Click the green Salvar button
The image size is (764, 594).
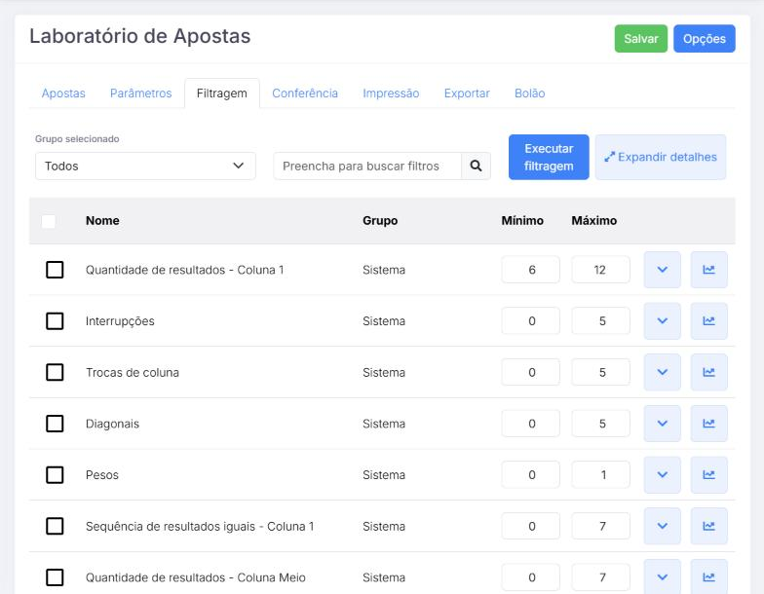(x=641, y=39)
